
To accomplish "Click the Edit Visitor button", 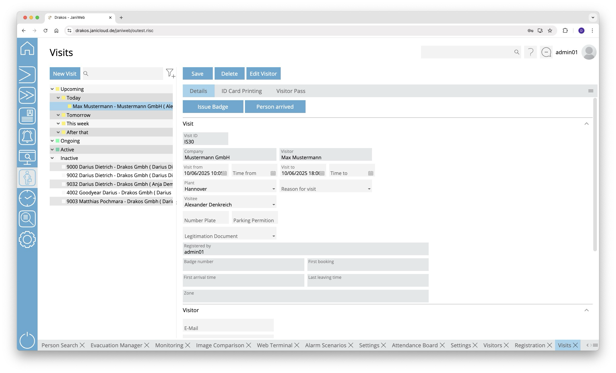I will (263, 74).
